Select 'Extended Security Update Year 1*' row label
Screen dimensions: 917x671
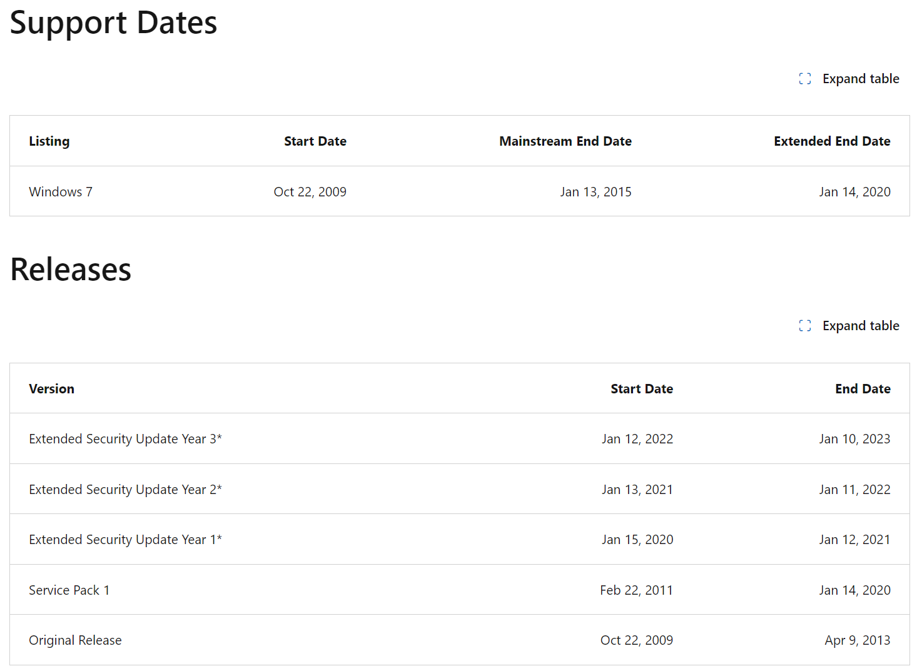click(126, 540)
